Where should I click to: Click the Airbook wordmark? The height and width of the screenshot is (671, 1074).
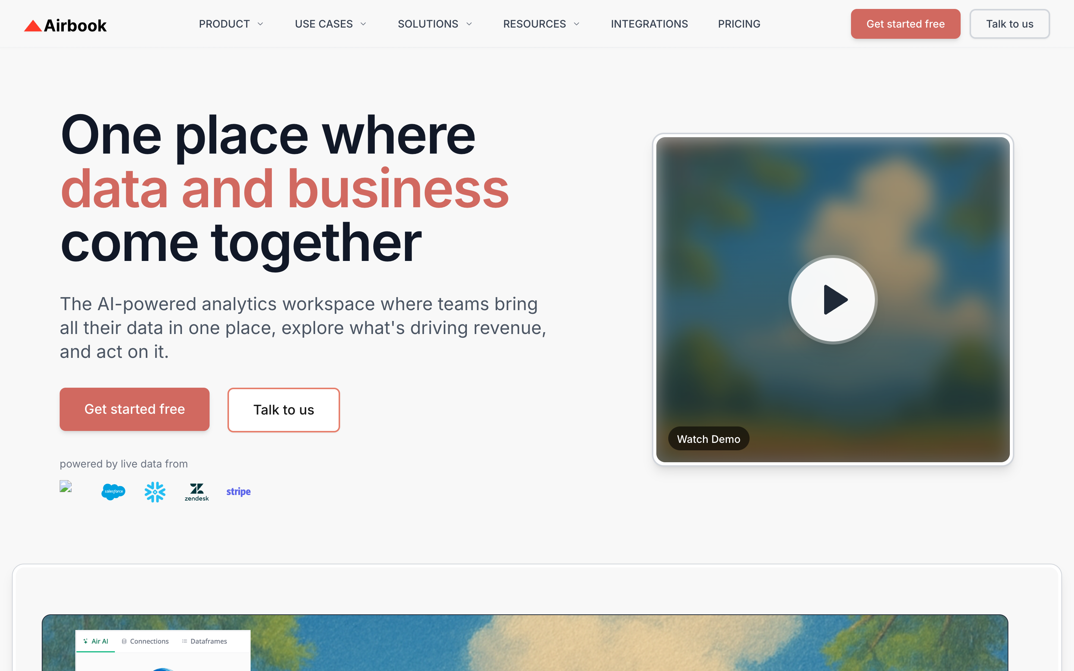pos(75,26)
